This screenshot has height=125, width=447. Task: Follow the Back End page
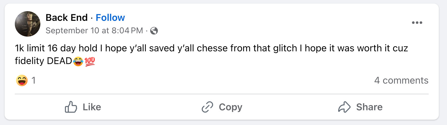(x=110, y=18)
